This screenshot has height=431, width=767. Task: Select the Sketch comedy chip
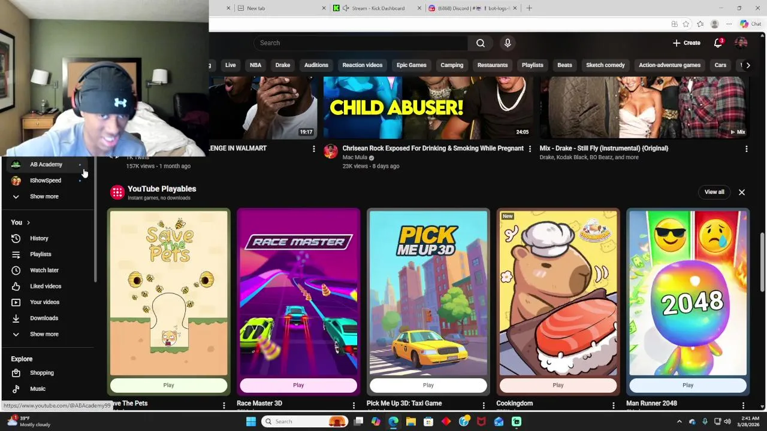tap(605, 65)
